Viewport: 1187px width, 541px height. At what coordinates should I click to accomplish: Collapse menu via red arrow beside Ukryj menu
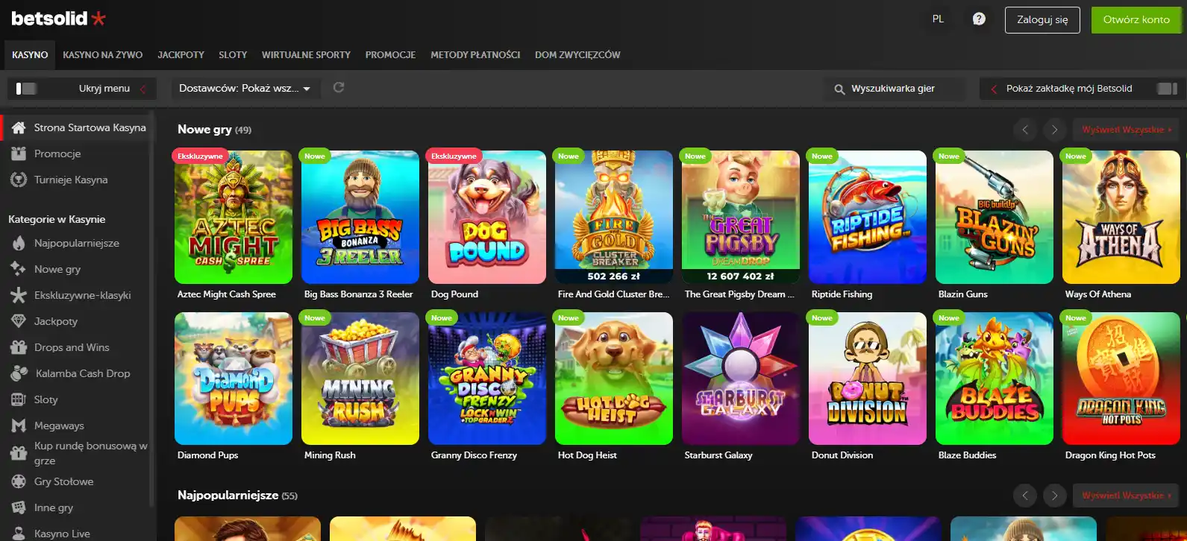pyautogui.click(x=142, y=89)
